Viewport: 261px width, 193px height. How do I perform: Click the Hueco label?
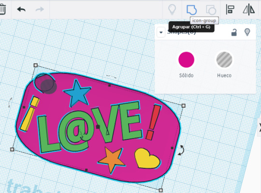click(x=224, y=75)
